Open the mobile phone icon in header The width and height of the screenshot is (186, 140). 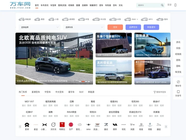coord(175,5)
